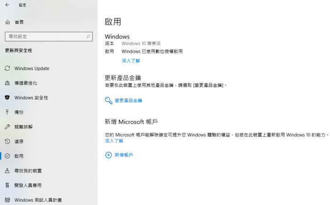Click the 設定 window title
Image resolution: width=330 pixels, height=205 pixels.
tap(22, 5)
